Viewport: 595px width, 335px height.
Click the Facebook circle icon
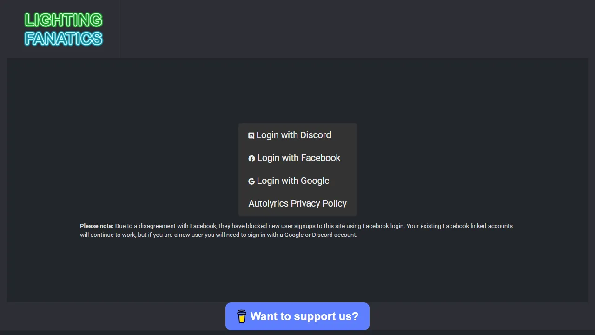point(251,158)
